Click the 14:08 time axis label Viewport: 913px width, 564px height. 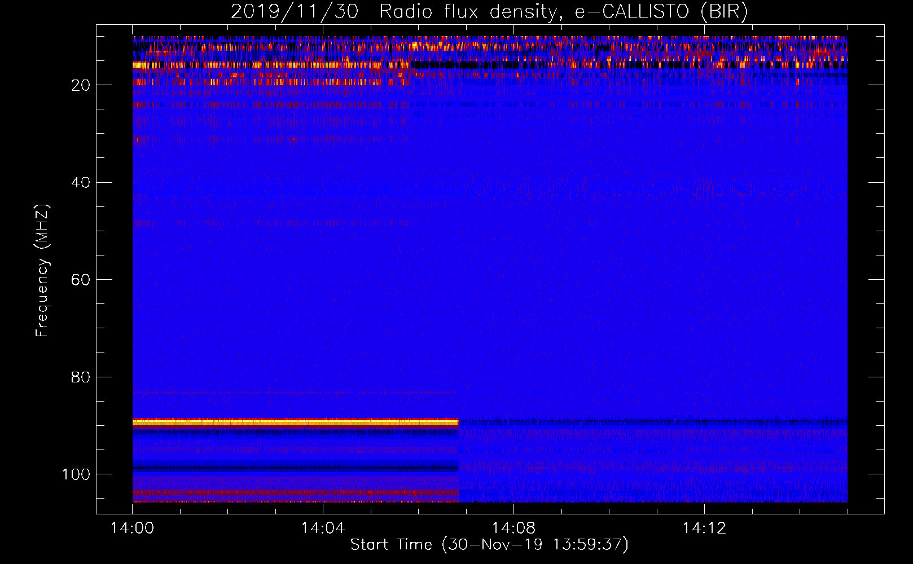point(513,528)
